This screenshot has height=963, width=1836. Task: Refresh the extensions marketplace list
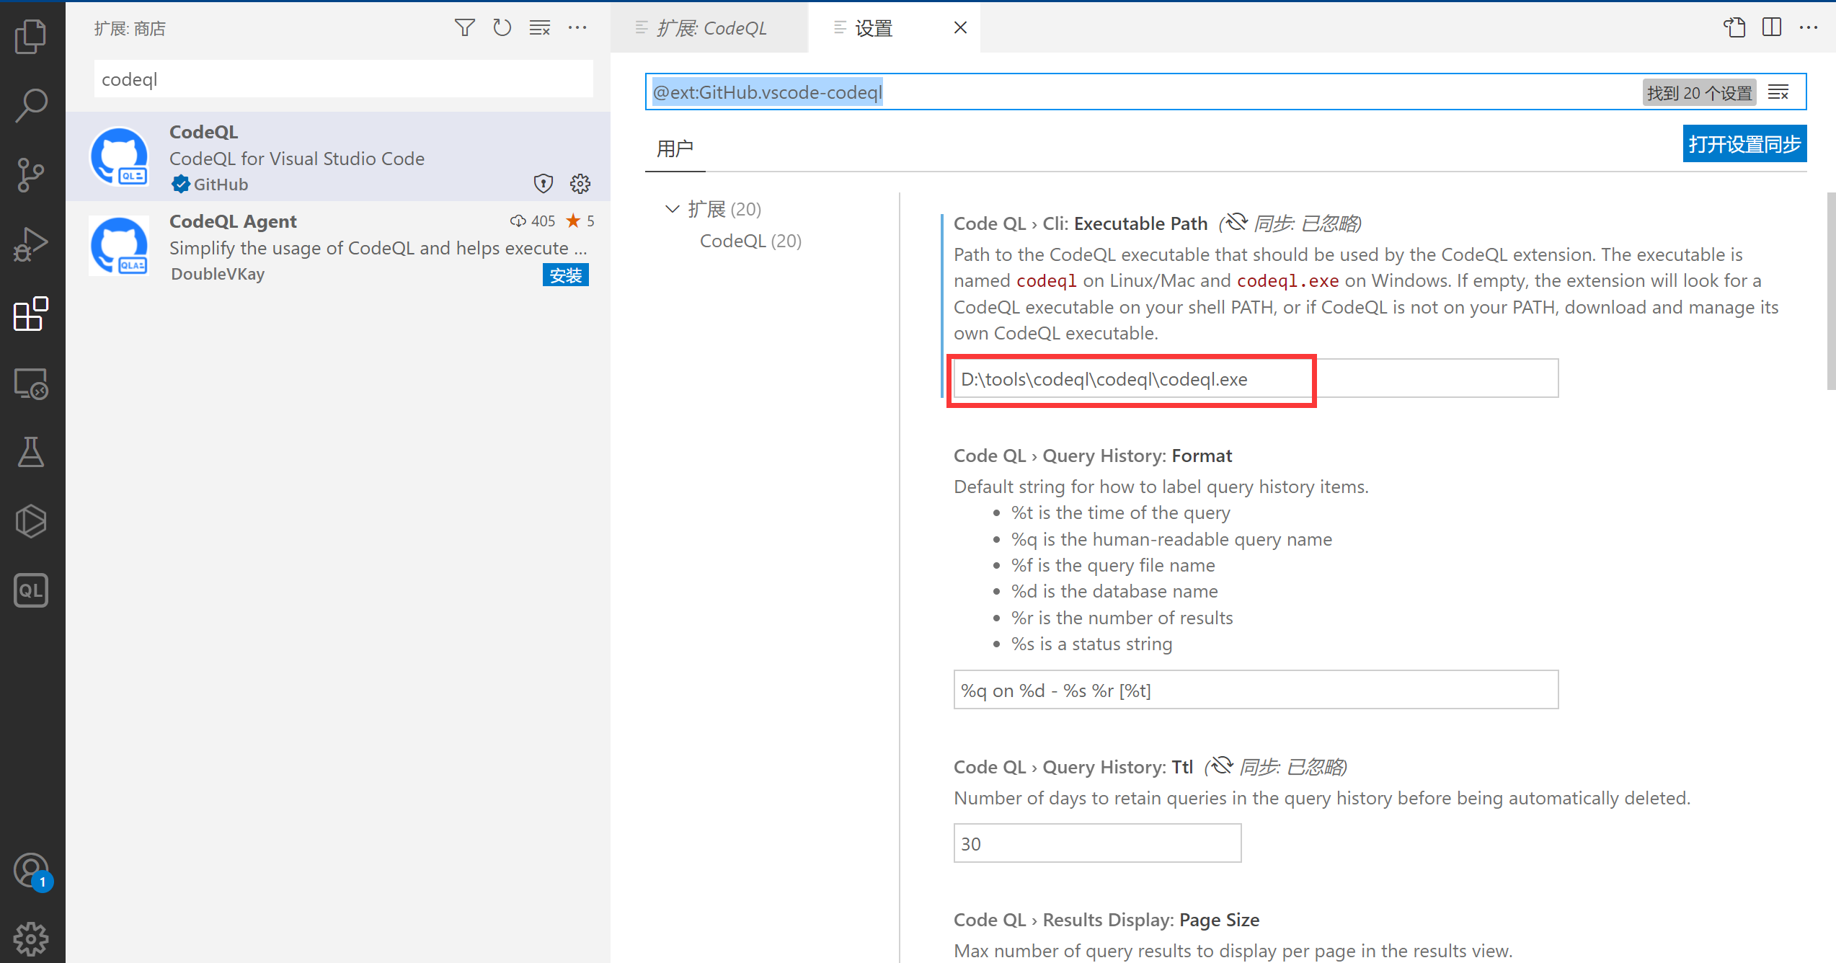(502, 28)
